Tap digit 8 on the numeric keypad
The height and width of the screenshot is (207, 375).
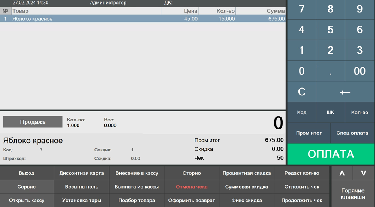point(330,9)
